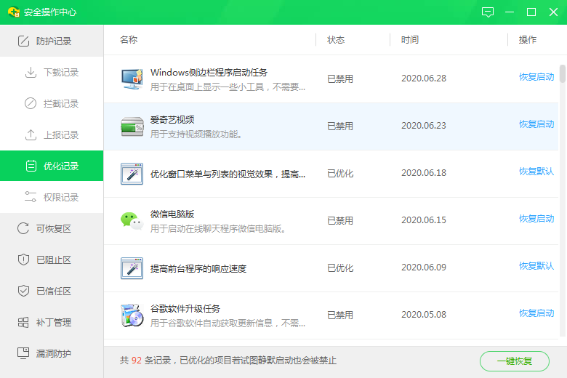Click 恢复启动 link for 爱奇艺视频
The image size is (567, 378).
tap(536, 124)
